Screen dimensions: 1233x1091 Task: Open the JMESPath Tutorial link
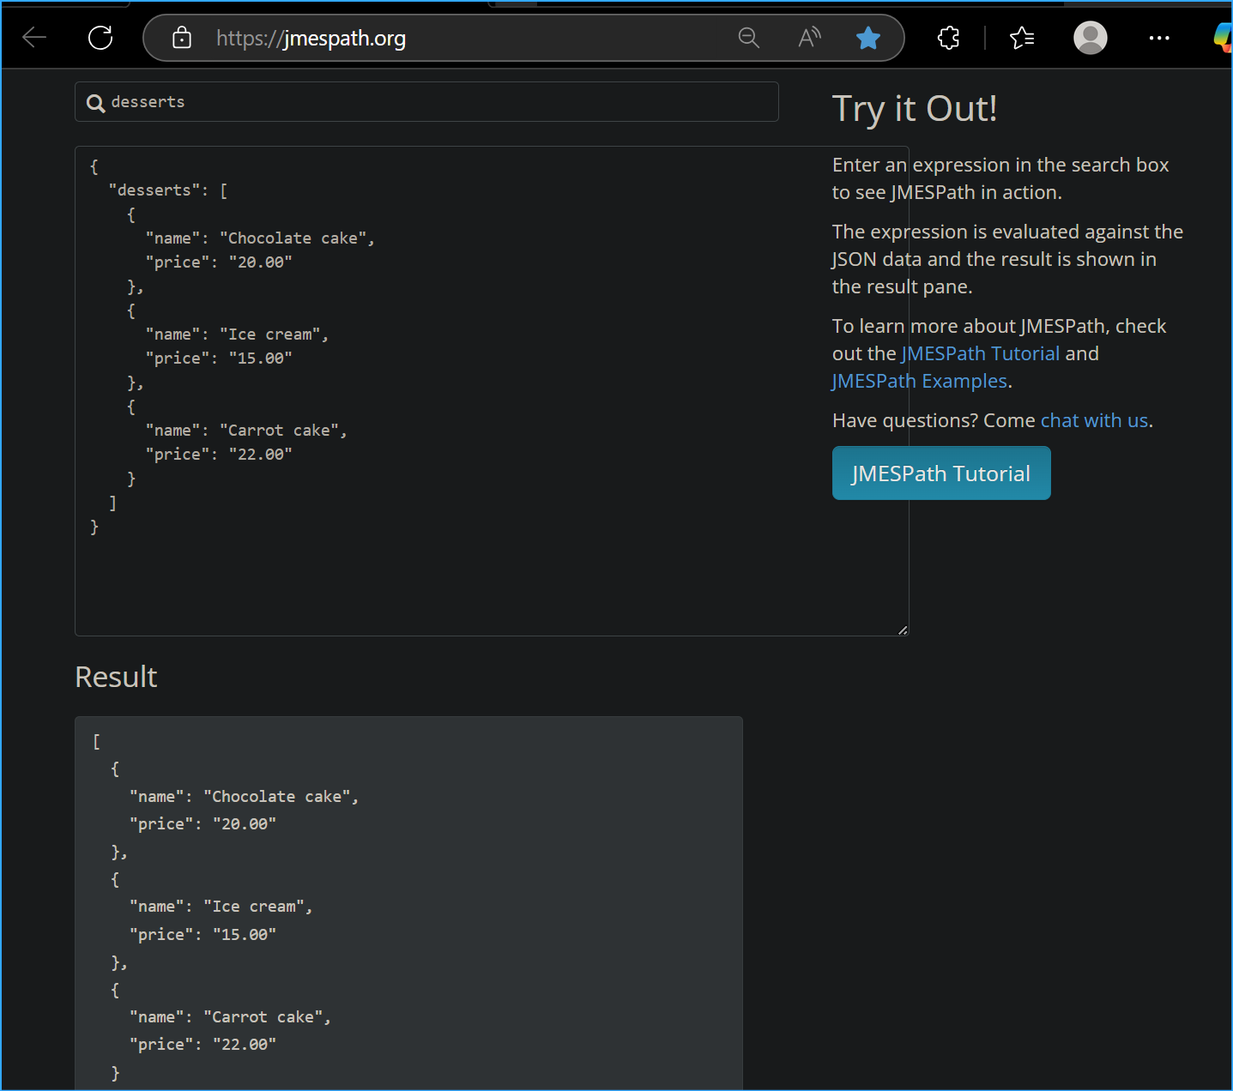[979, 353]
